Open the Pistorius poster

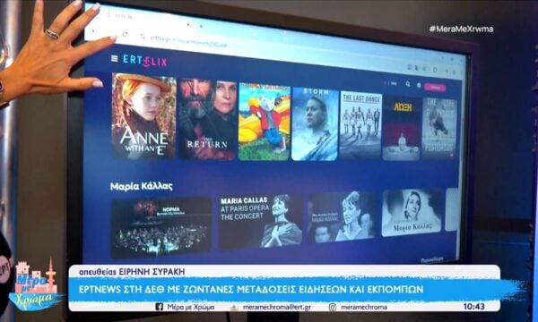click(x=439, y=128)
